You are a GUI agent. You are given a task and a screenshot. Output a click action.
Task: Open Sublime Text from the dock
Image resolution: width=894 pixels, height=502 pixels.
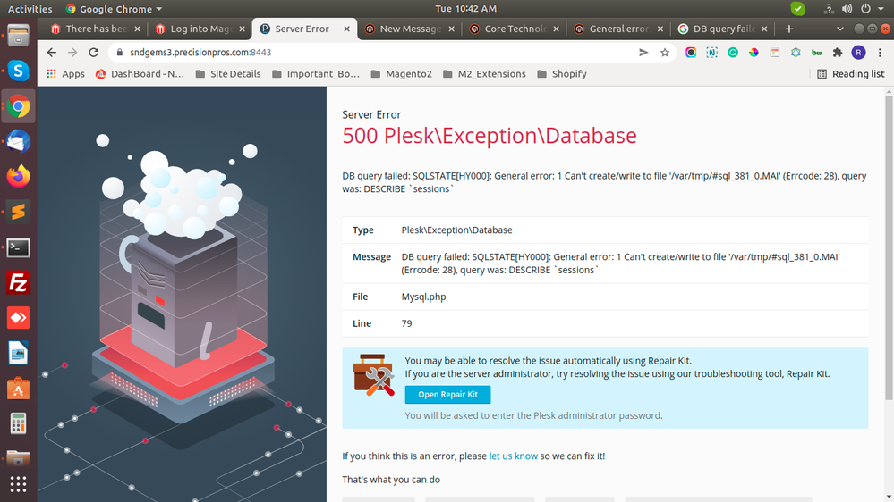tap(18, 213)
